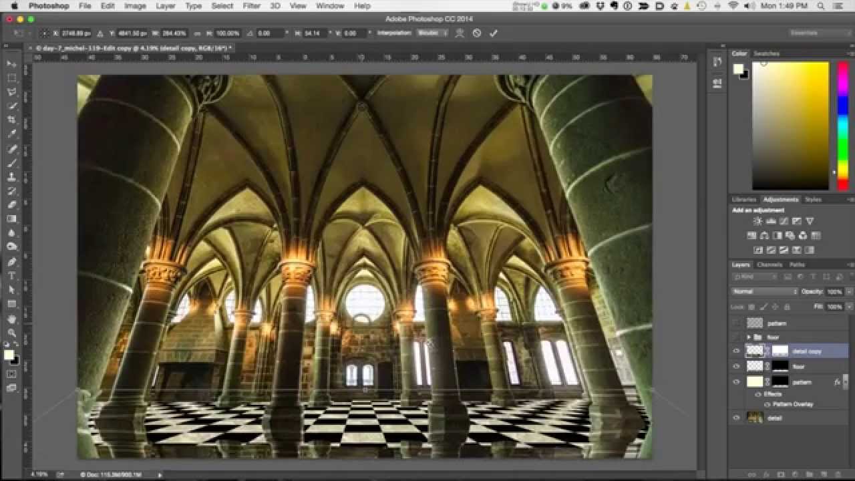Viewport: 855px width, 481px height.
Task: Open the Fill slider arrow
Action: click(x=850, y=307)
